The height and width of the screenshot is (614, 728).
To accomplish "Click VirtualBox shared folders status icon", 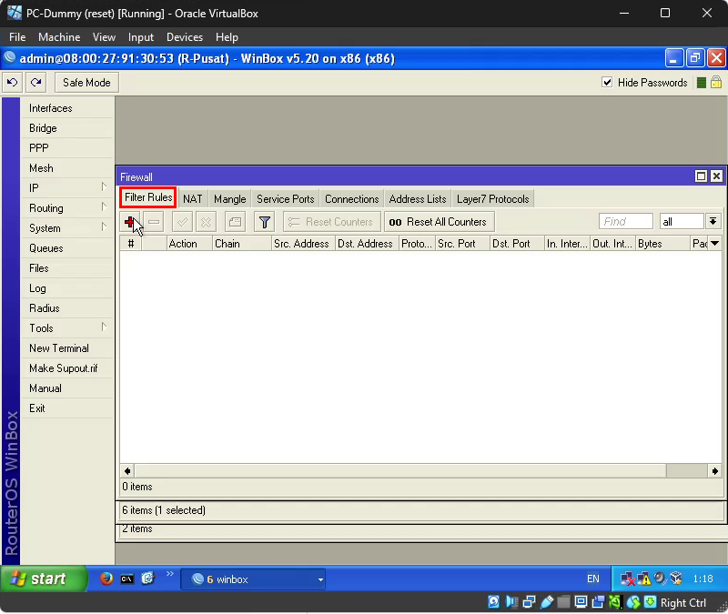I will 563,602.
